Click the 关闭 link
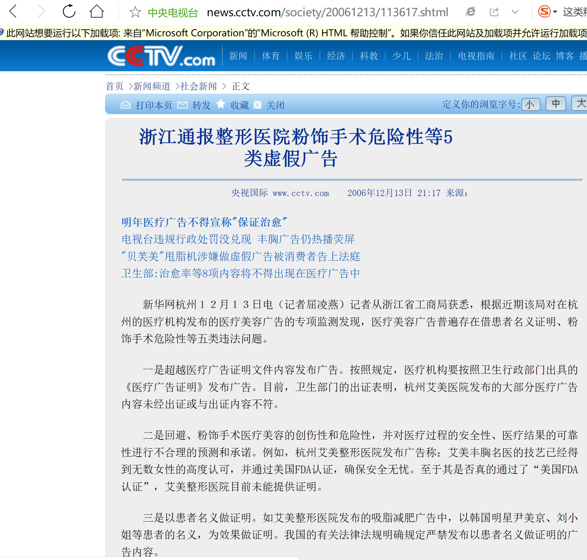This screenshot has width=587, height=560. click(x=276, y=105)
